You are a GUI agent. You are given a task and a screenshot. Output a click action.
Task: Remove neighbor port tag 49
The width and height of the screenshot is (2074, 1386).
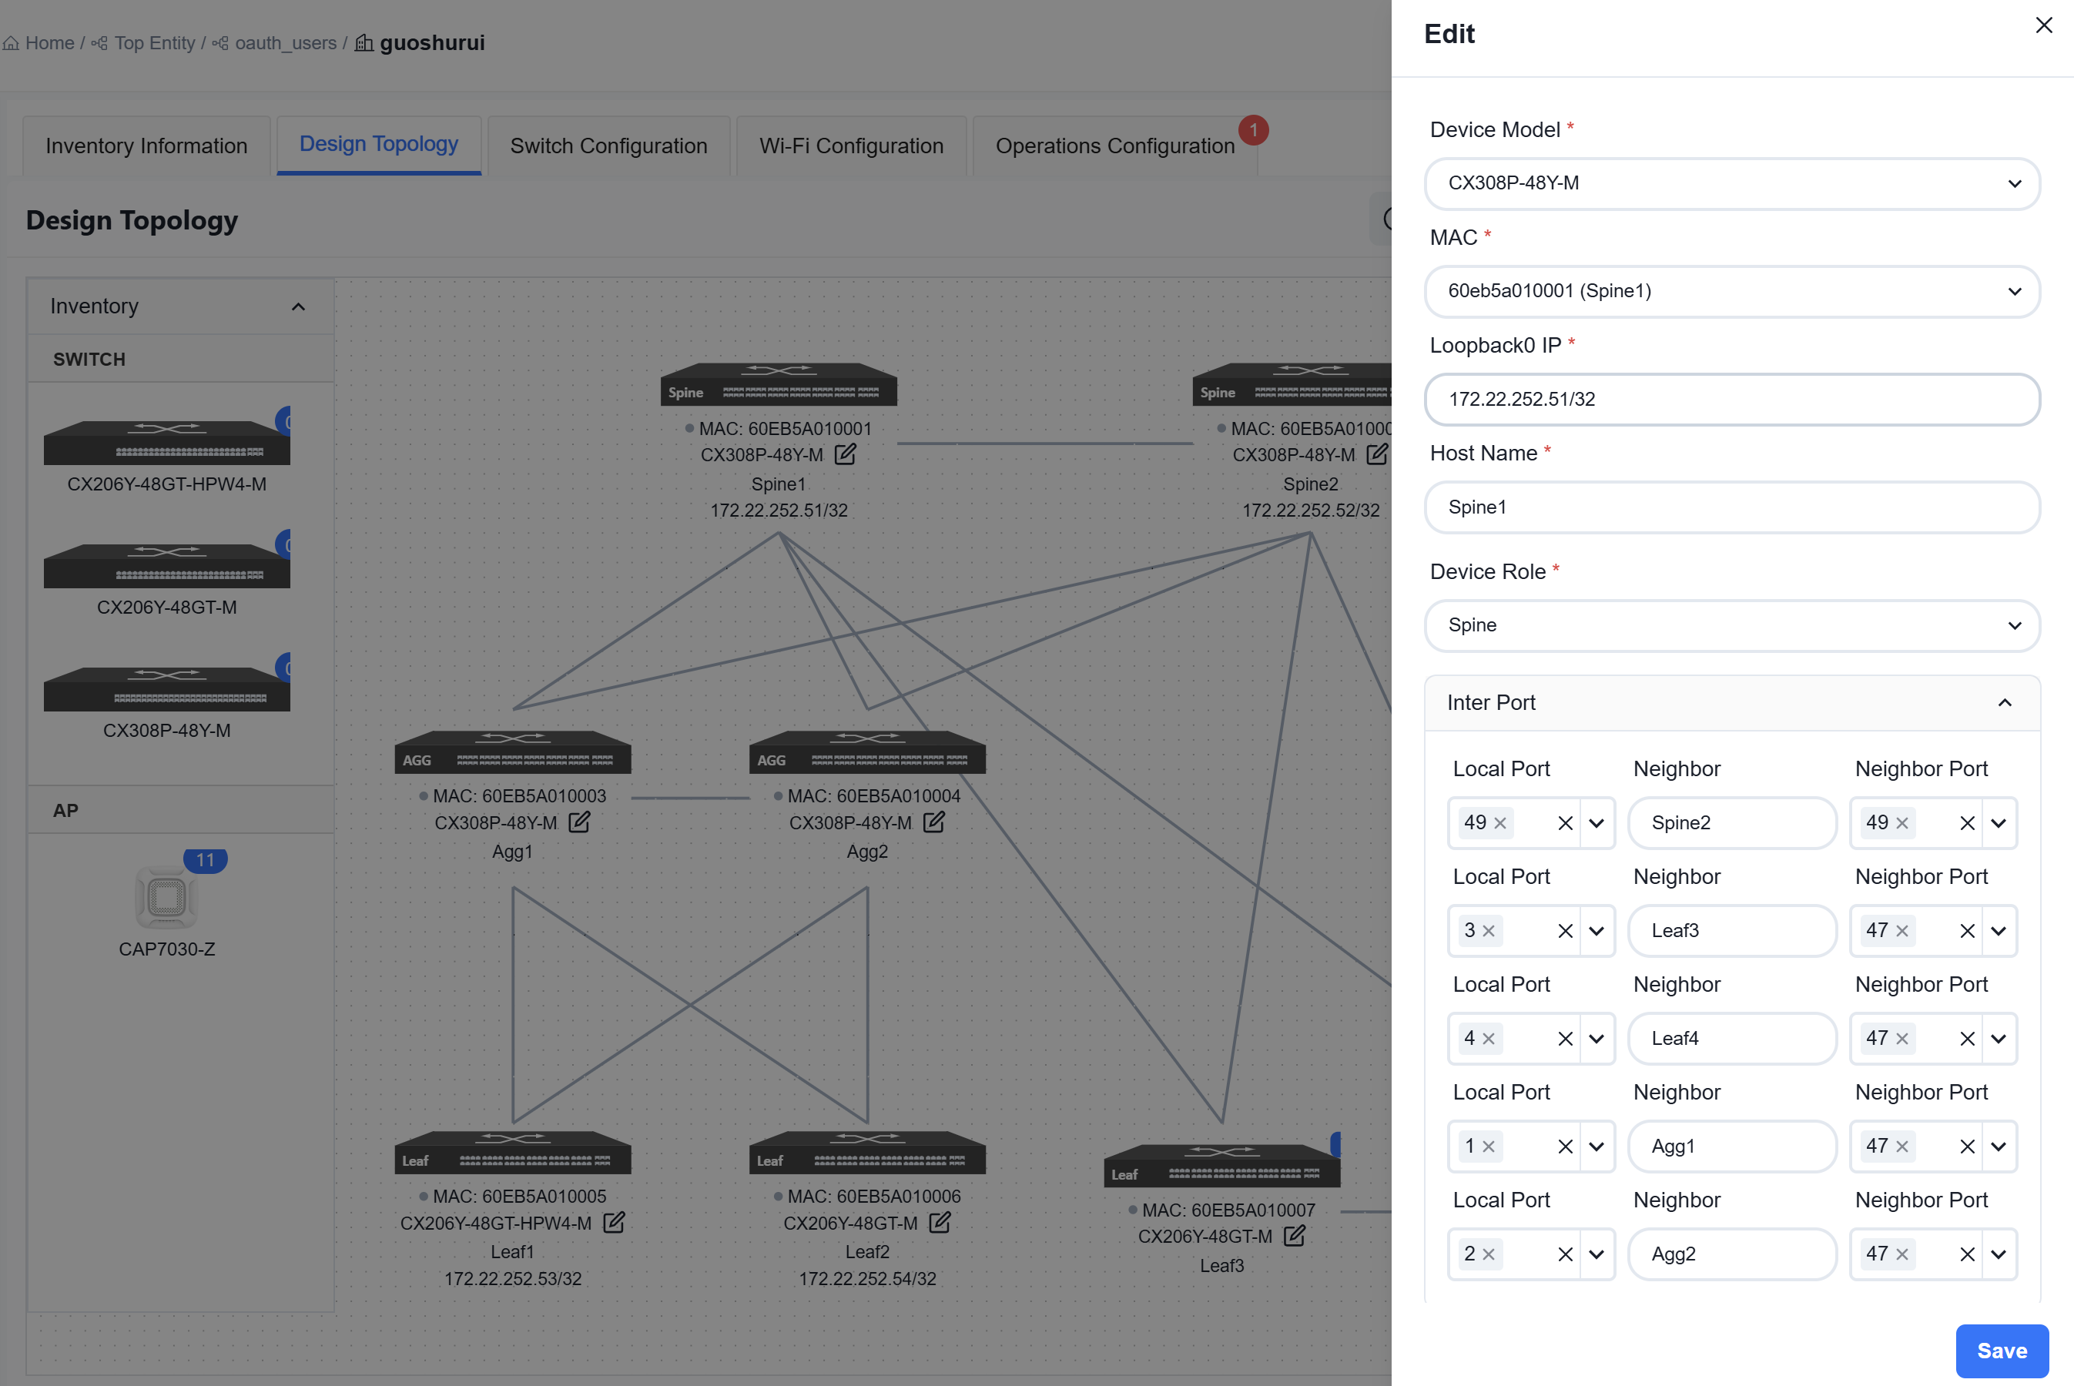pos(1901,824)
